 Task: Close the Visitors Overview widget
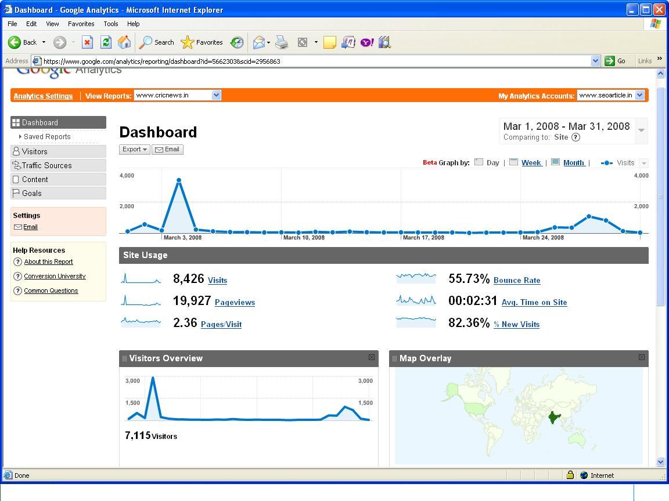[372, 357]
